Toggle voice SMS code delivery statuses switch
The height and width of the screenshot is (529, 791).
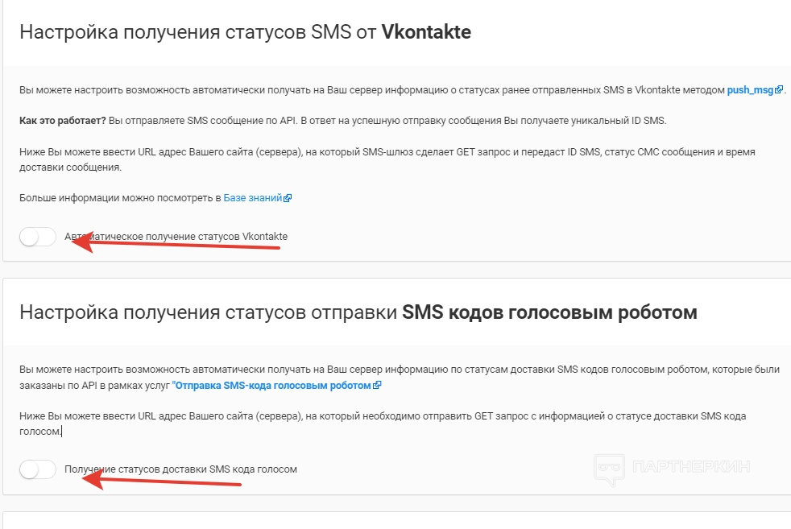pyautogui.click(x=38, y=469)
